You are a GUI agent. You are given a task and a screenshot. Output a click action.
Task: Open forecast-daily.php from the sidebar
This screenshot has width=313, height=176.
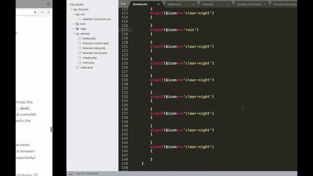[94, 48]
